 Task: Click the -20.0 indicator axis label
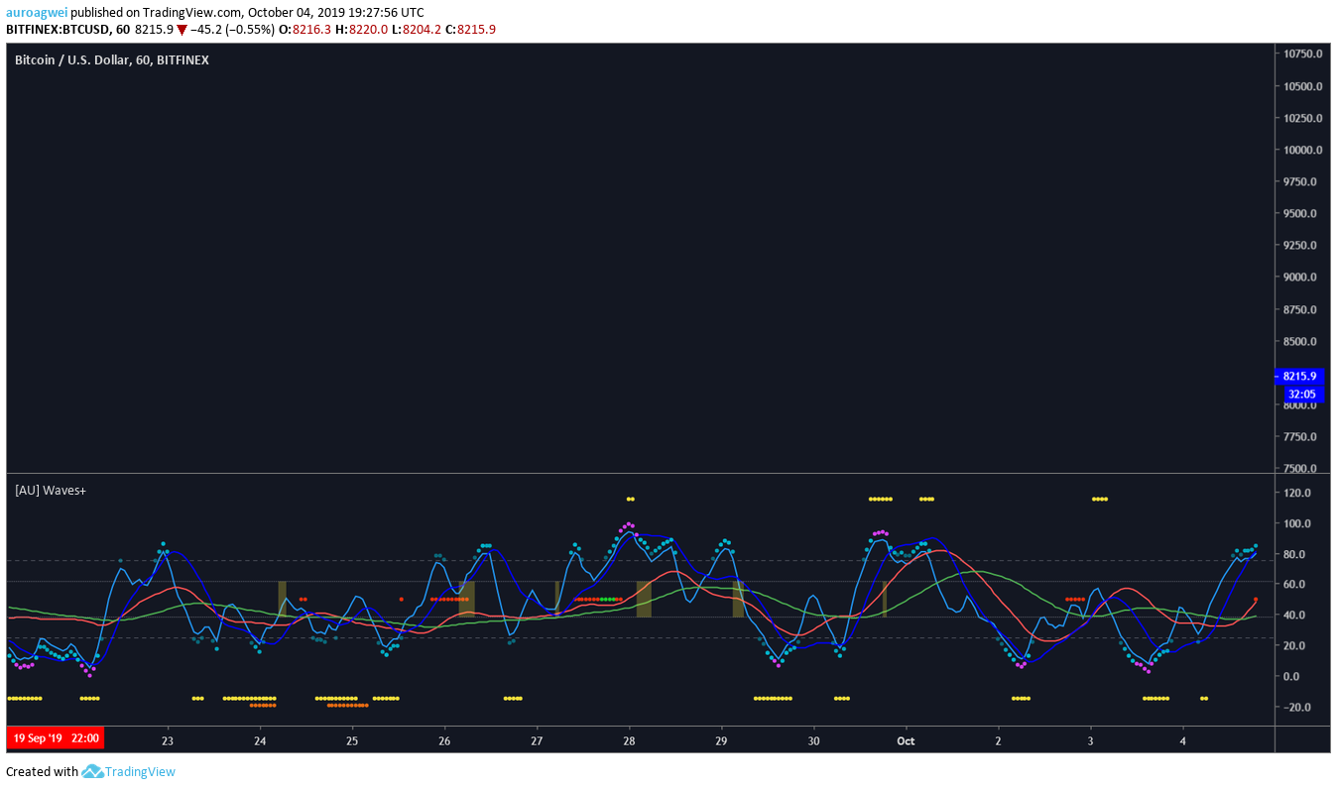[x=1297, y=708]
